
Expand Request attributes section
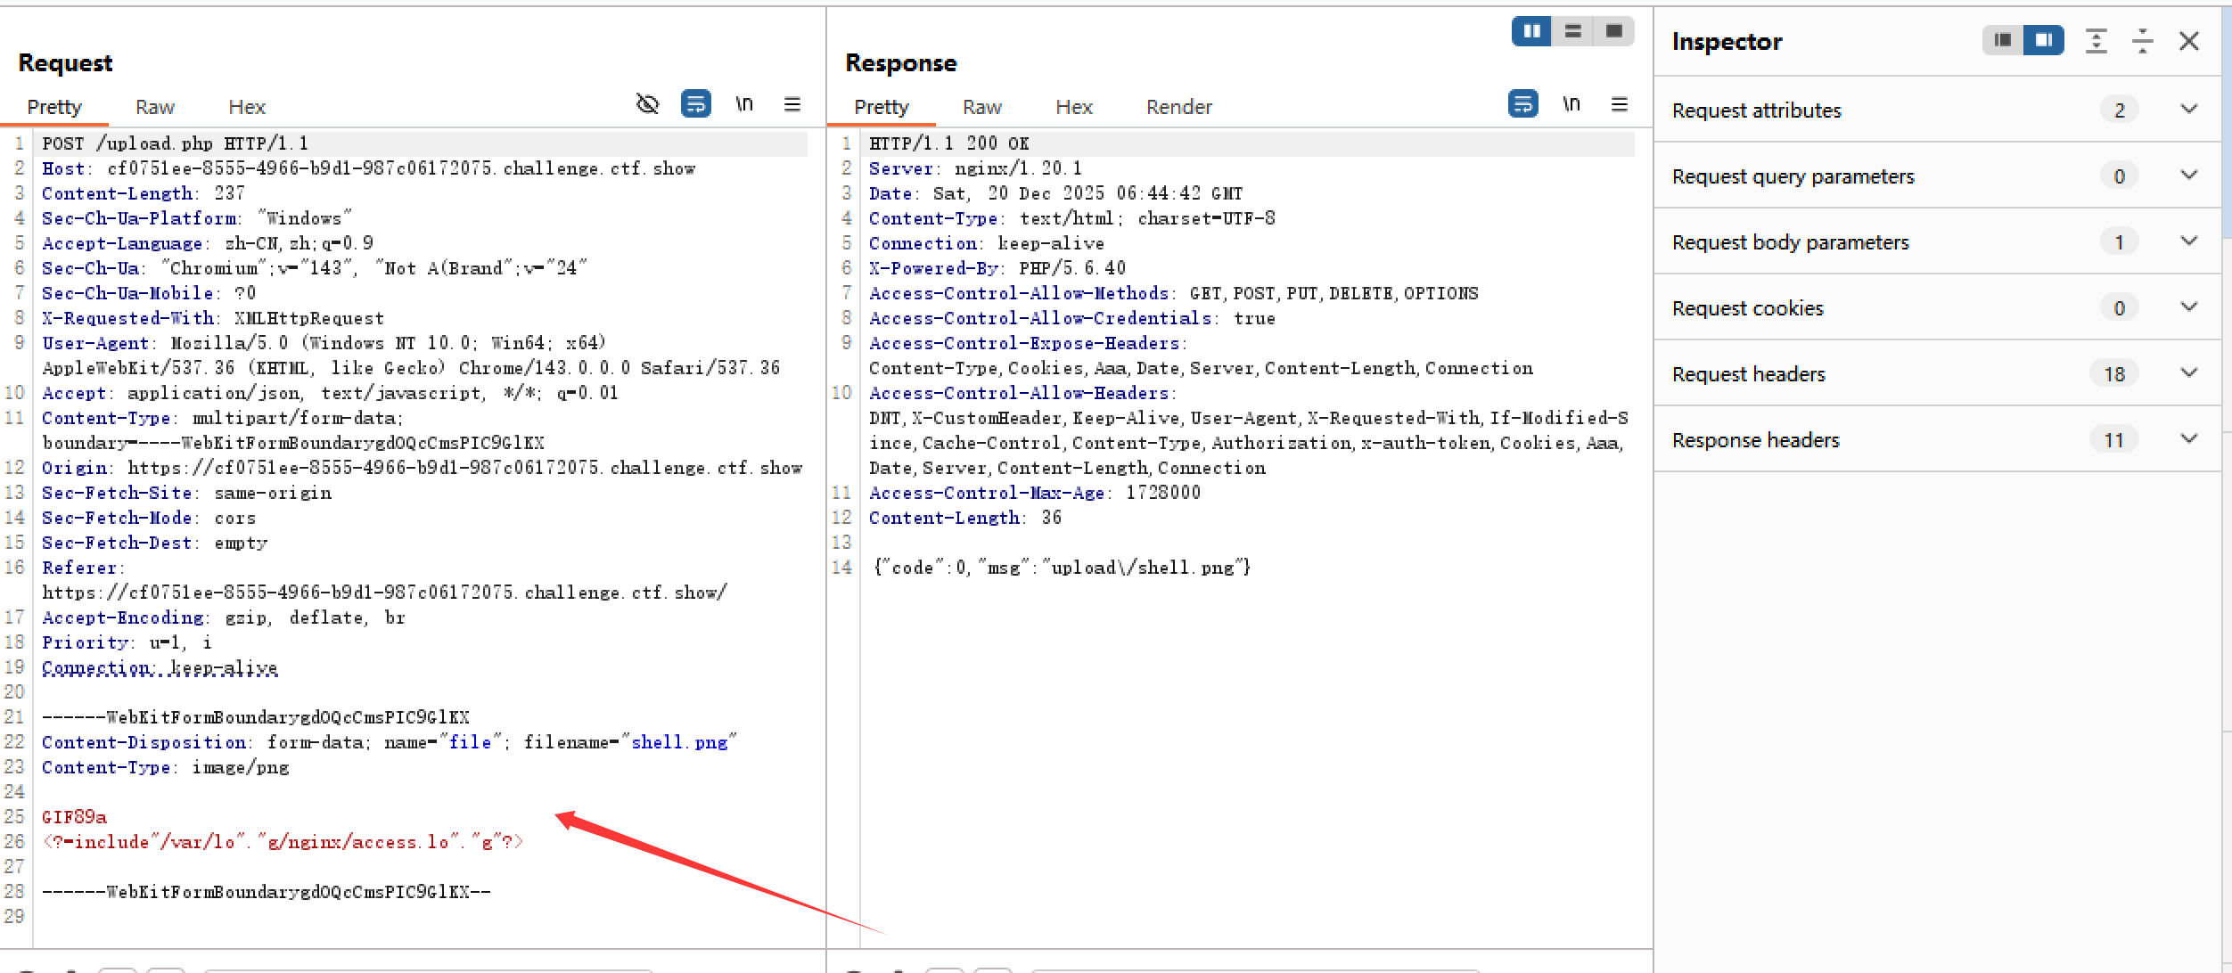(x=2188, y=110)
